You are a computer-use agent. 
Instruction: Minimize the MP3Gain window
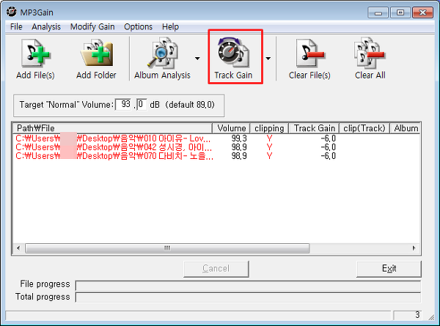(378, 13)
